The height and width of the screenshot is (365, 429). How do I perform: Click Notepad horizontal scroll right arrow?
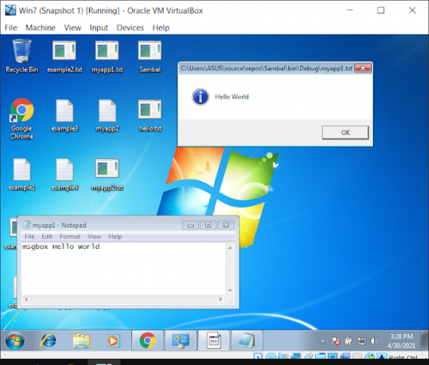[x=221, y=300]
